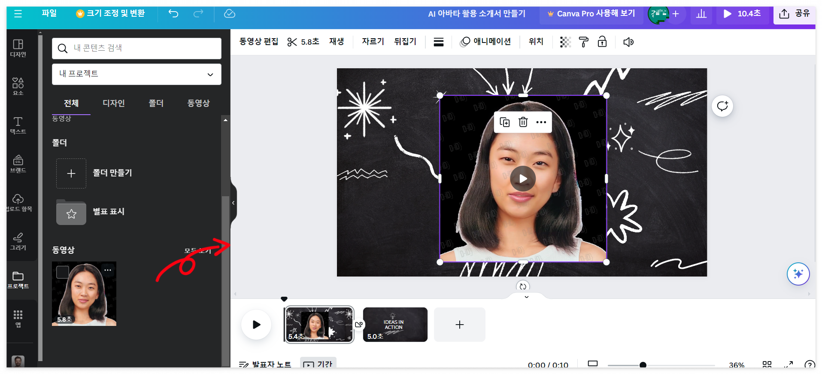
Task: Click Canva Pro 사용해 보기 button
Action: (x=591, y=14)
